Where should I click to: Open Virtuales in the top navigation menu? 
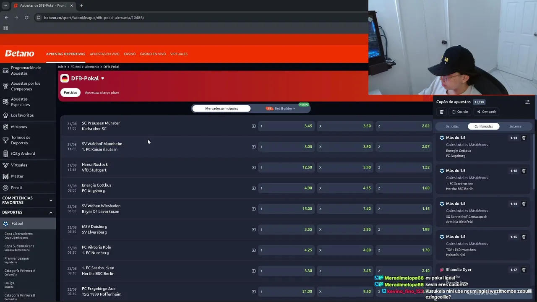pyautogui.click(x=179, y=54)
